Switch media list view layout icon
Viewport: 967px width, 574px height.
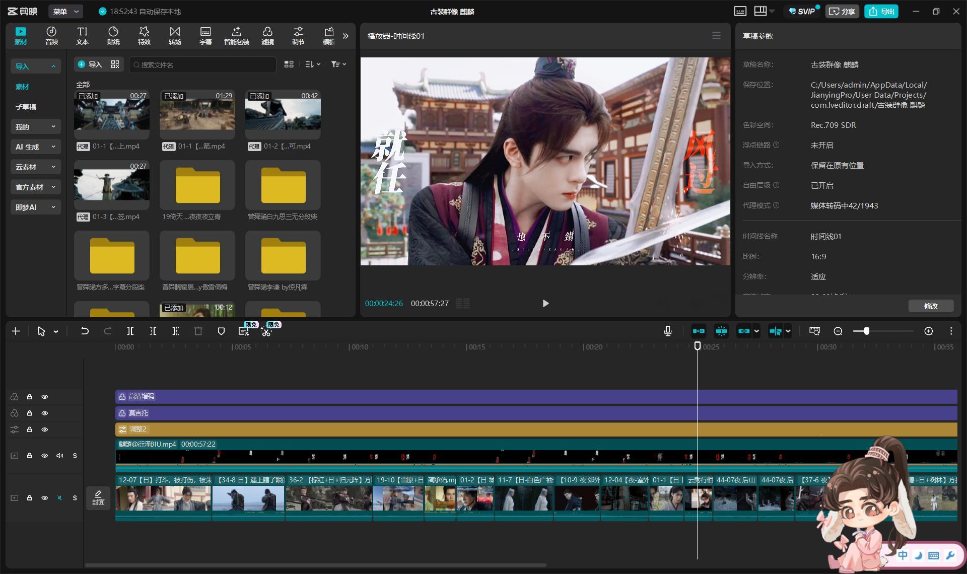[289, 64]
